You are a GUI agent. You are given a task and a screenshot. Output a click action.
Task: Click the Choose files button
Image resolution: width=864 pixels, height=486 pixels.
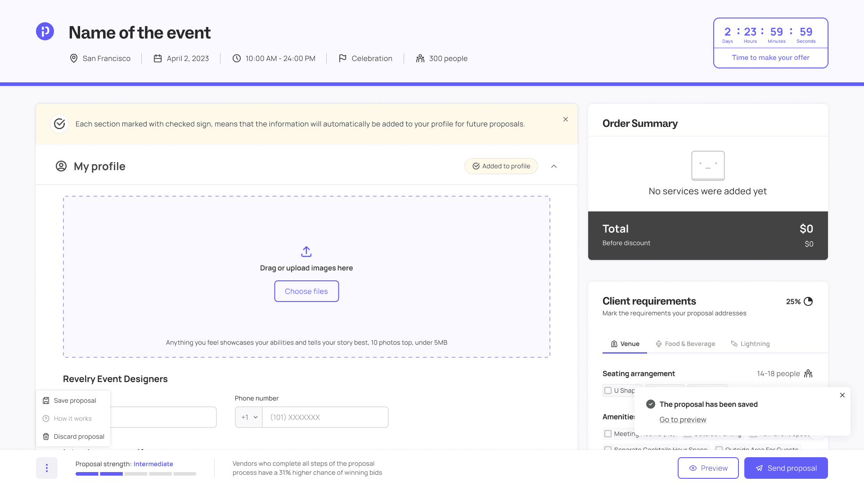(x=306, y=291)
